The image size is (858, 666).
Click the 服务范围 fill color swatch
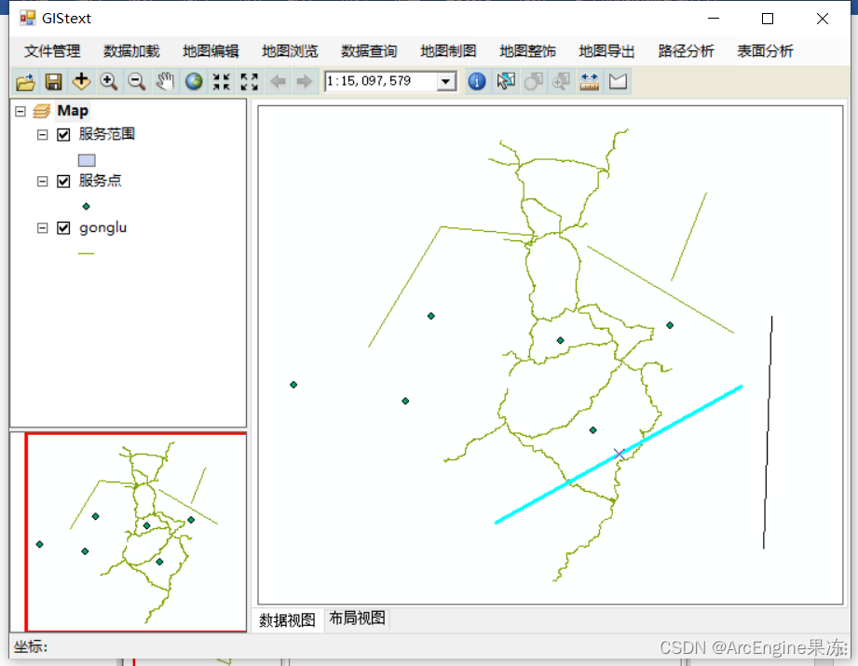tap(87, 159)
